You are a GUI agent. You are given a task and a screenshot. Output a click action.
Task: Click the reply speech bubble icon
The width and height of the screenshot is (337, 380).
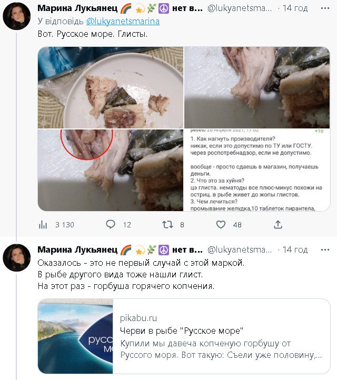[x=111, y=225]
